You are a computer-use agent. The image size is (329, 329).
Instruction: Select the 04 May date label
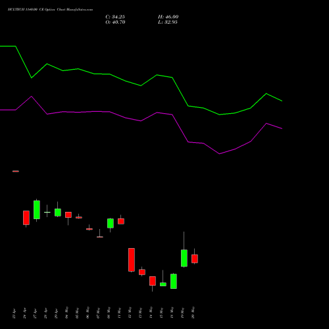(x=66, y=313)
